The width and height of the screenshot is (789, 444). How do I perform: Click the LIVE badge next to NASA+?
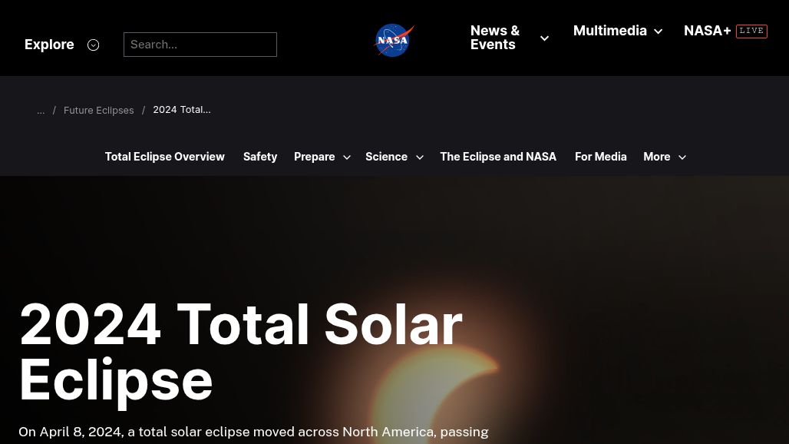(751, 31)
